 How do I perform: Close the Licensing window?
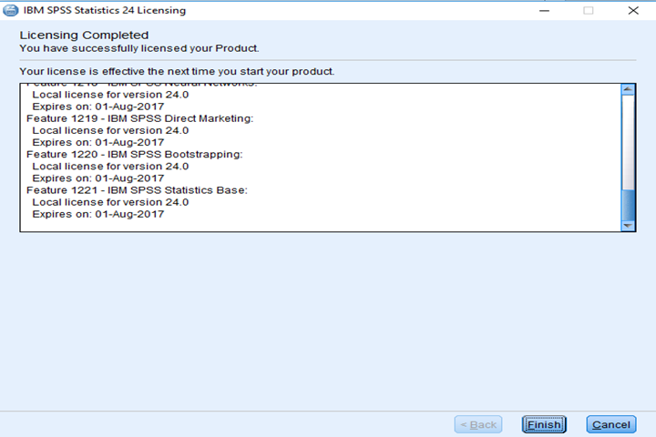tap(633, 10)
